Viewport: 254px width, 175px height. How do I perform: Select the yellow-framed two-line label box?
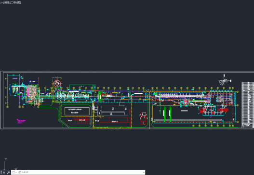click(77, 111)
